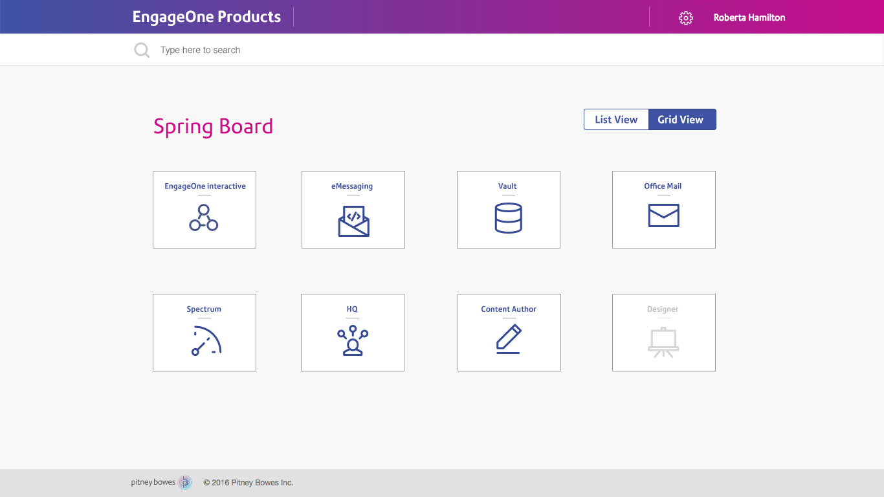
Task: Click the EngageOne Products header title
Action: point(206,17)
